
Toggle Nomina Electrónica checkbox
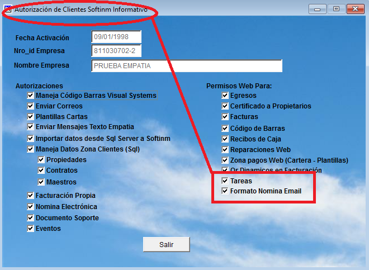(30, 207)
